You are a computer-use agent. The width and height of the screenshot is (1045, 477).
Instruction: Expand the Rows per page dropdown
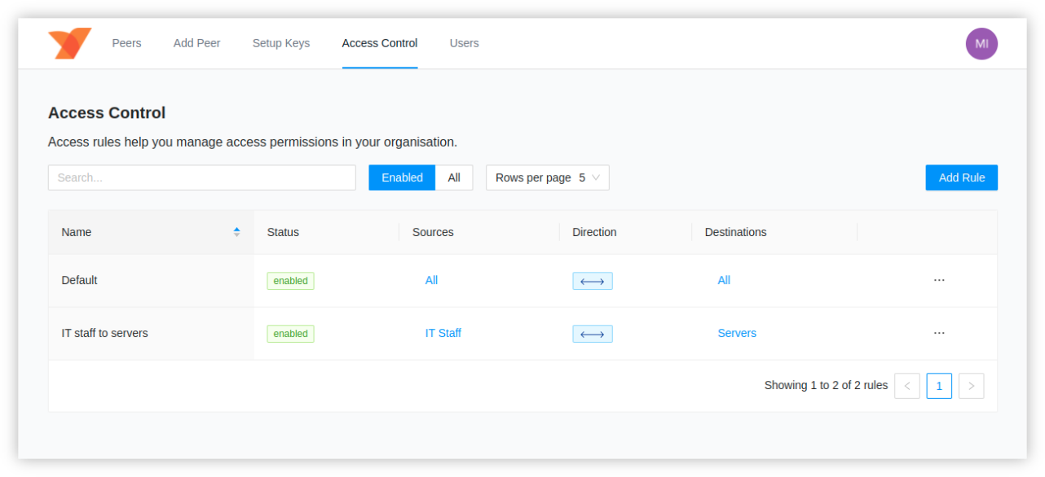coord(548,177)
